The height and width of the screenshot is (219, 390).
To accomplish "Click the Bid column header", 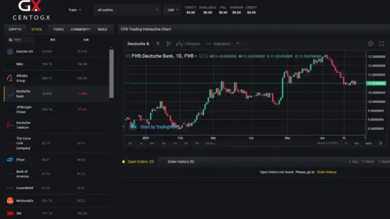I will (x=53, y=40).
